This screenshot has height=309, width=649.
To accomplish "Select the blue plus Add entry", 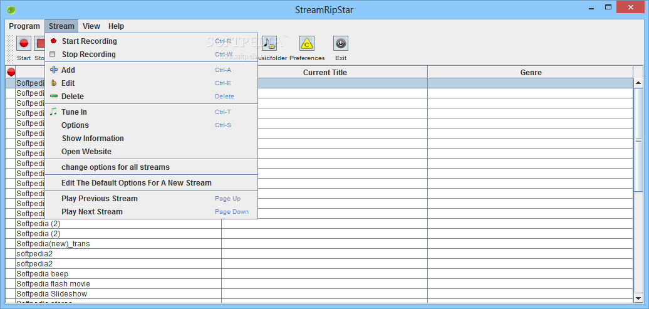I will point(151,70).
